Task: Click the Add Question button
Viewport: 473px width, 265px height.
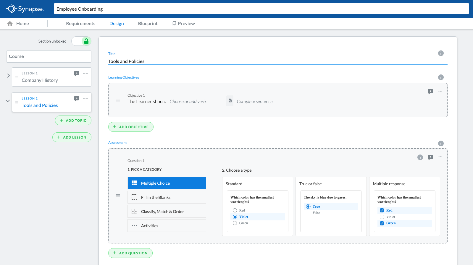Action: (130, 253)
